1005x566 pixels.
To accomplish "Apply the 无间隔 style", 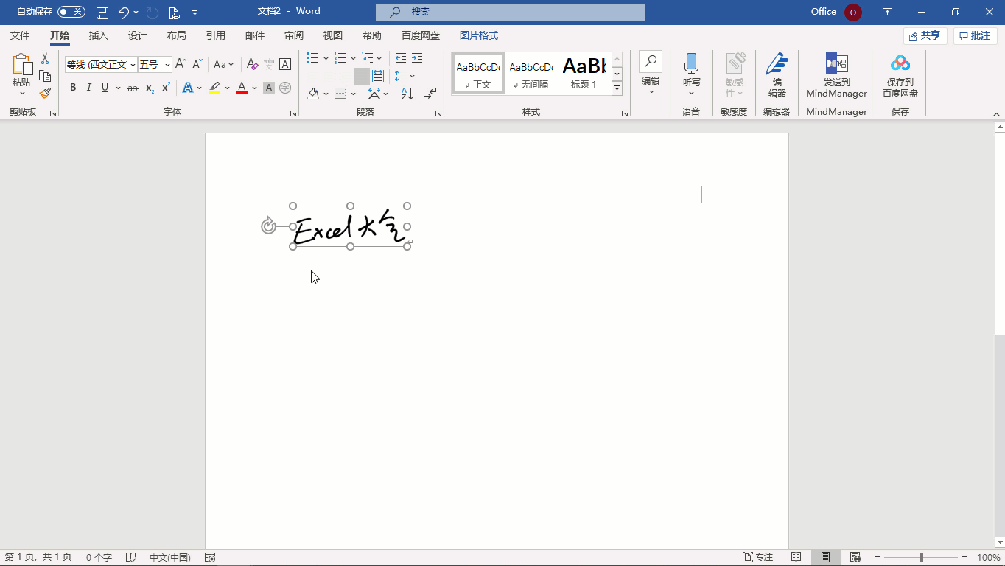I will pyautogui.click(x=530, y=74).
